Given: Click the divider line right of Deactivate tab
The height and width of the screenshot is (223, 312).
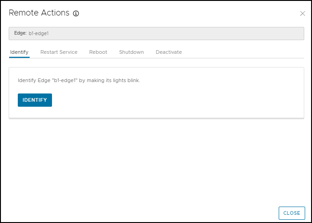Looking at the screenshot, I should (242, 58).
